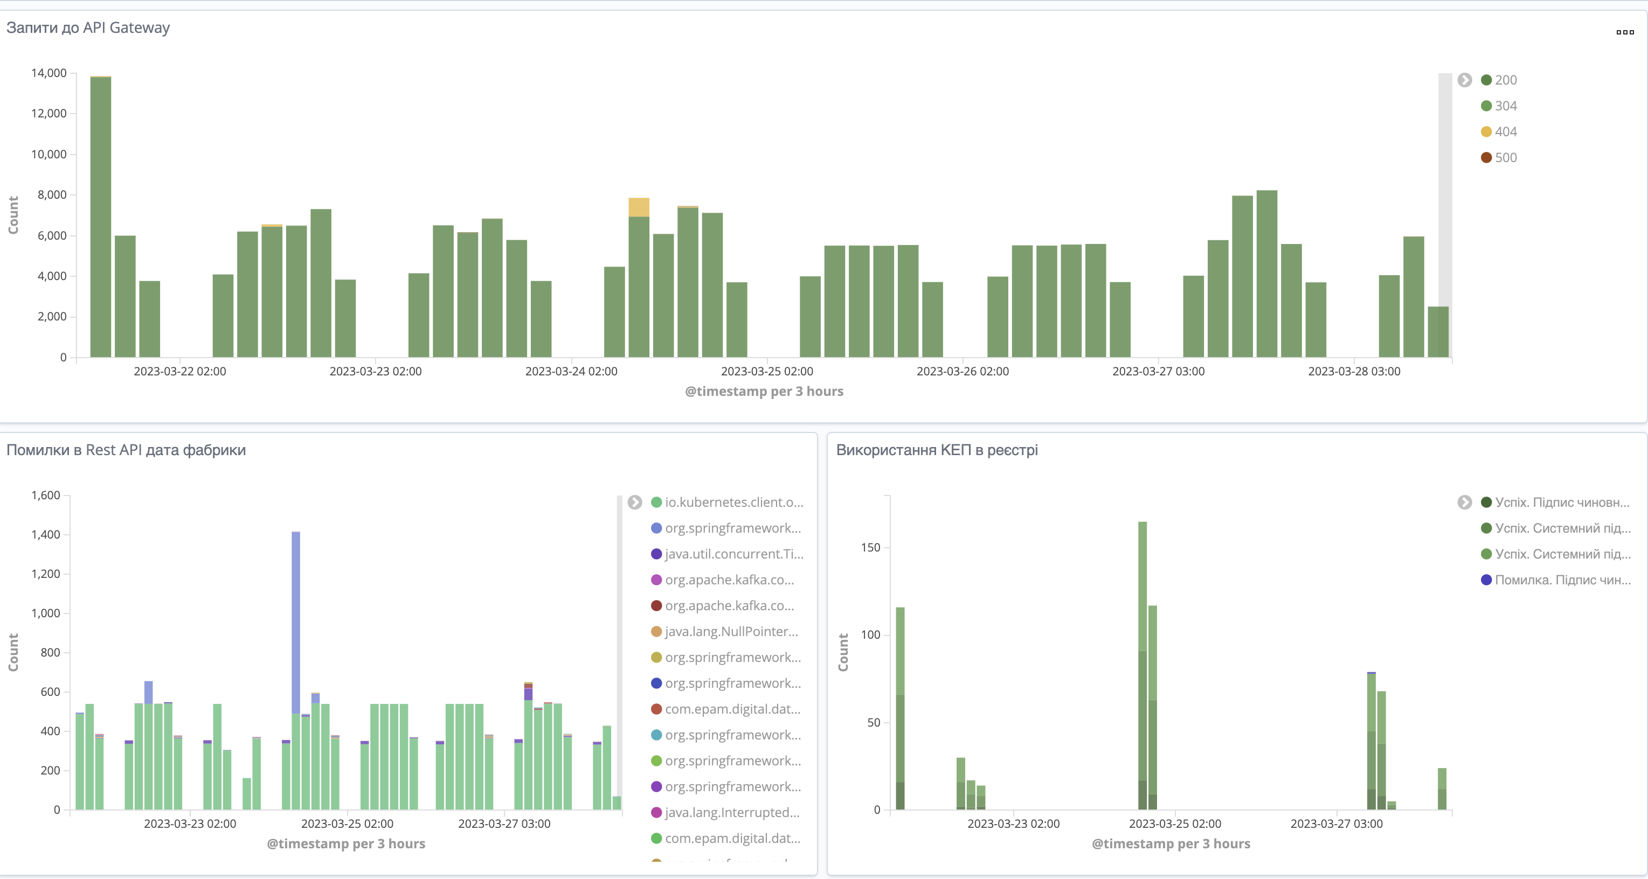Click the tallest bar in the КЕП usage chart
1648x879 pixels.
point(1142,665)
